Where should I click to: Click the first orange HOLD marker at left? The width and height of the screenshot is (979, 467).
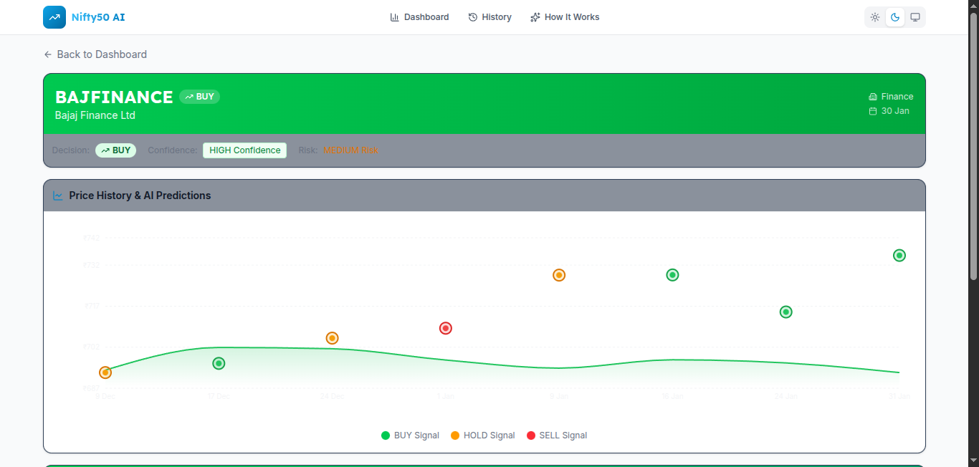(x=105, y=372)
